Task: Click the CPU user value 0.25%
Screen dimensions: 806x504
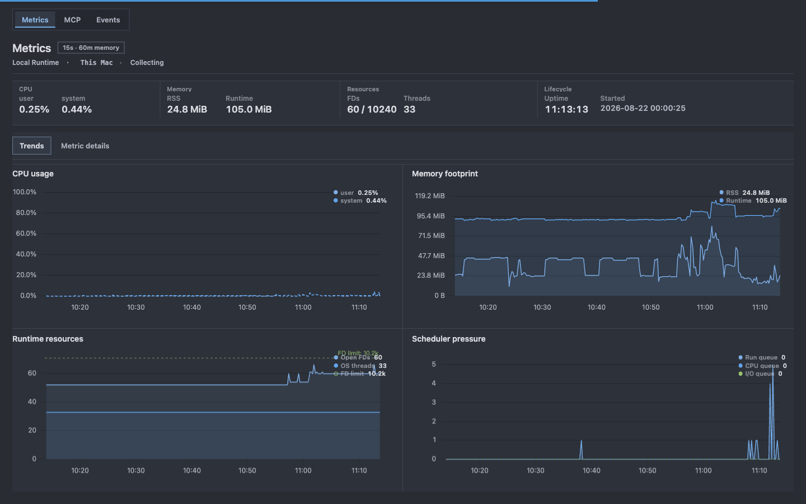Action: pos(34,109)
